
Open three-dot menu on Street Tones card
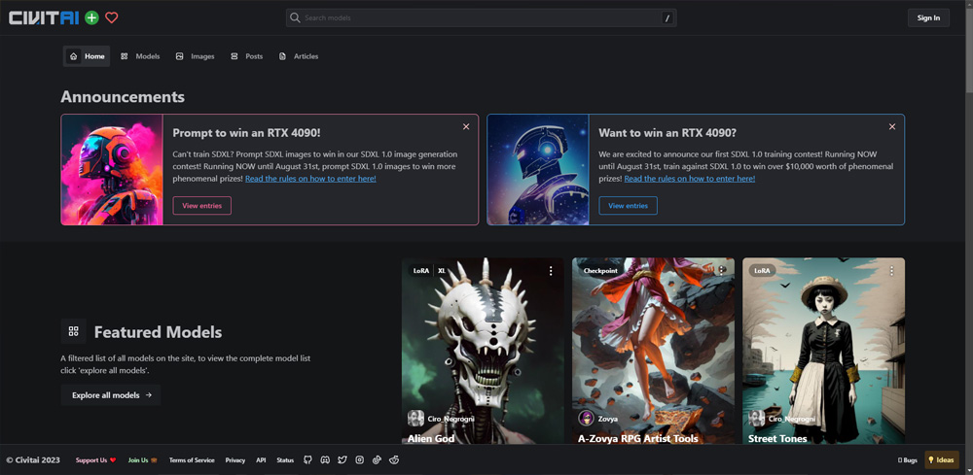891,271
